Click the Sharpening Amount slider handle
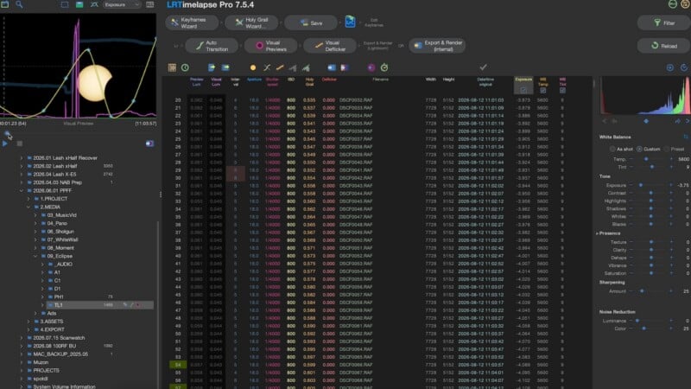Screen dimensions: 691x389 click(x=642, y=290)
